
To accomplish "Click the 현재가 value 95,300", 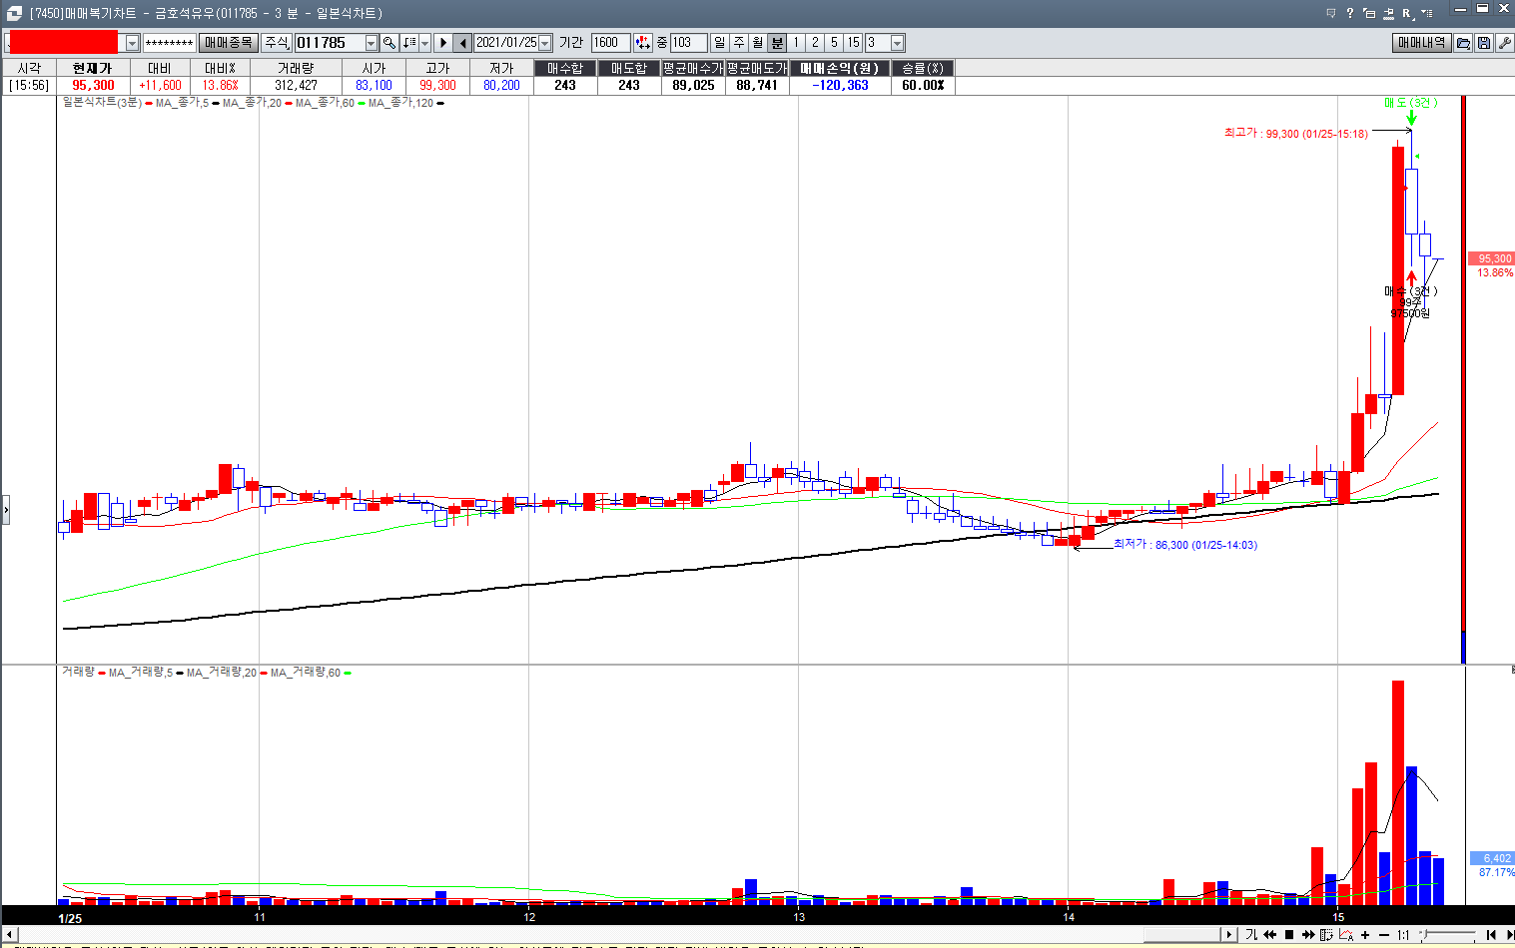I will tap(93, 86).
